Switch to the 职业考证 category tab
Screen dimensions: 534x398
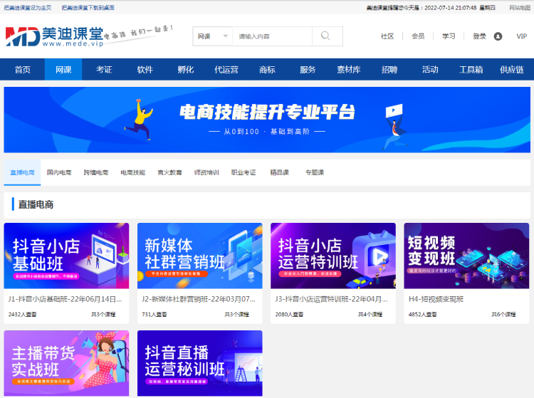pyautogui.click(x=244, y=172)
